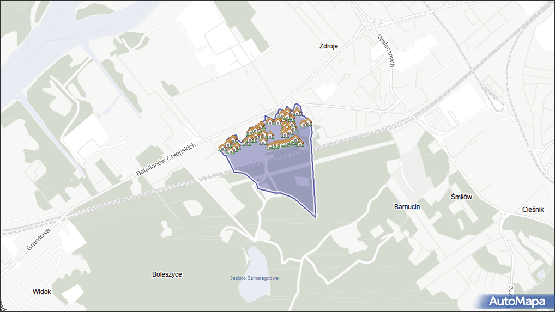
Task: Click the Widok place label
Action: (x=41, y=291)
